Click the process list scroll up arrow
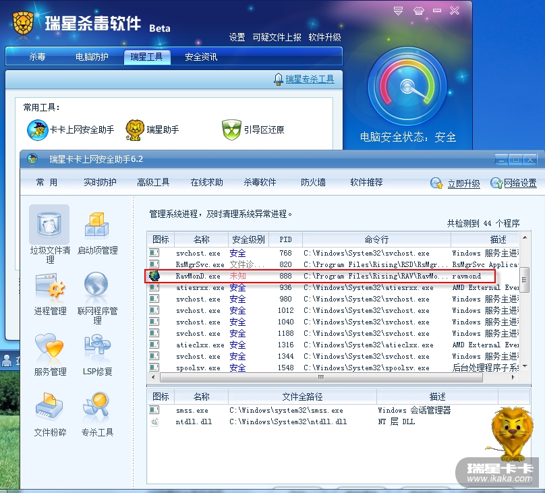The width and height of the screenshot is (545, 493). point(525,237)
